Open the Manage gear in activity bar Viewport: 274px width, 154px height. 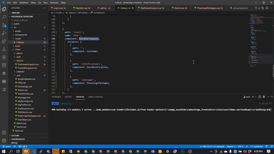pyautogui.click(x=4, y=140)
